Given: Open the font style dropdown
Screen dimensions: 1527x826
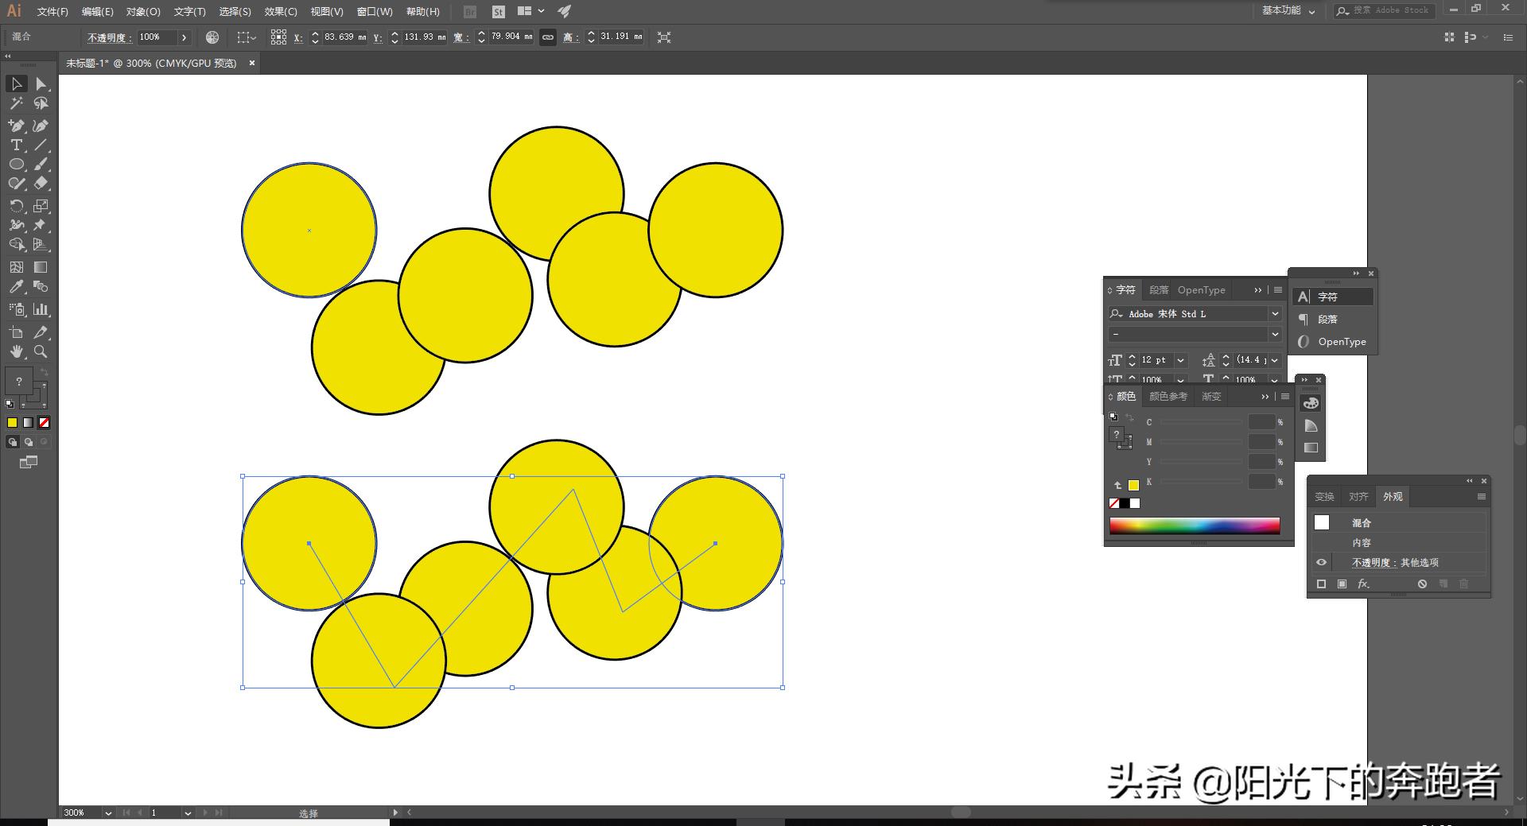Looking at the screenshot, I should (1275, 334).
